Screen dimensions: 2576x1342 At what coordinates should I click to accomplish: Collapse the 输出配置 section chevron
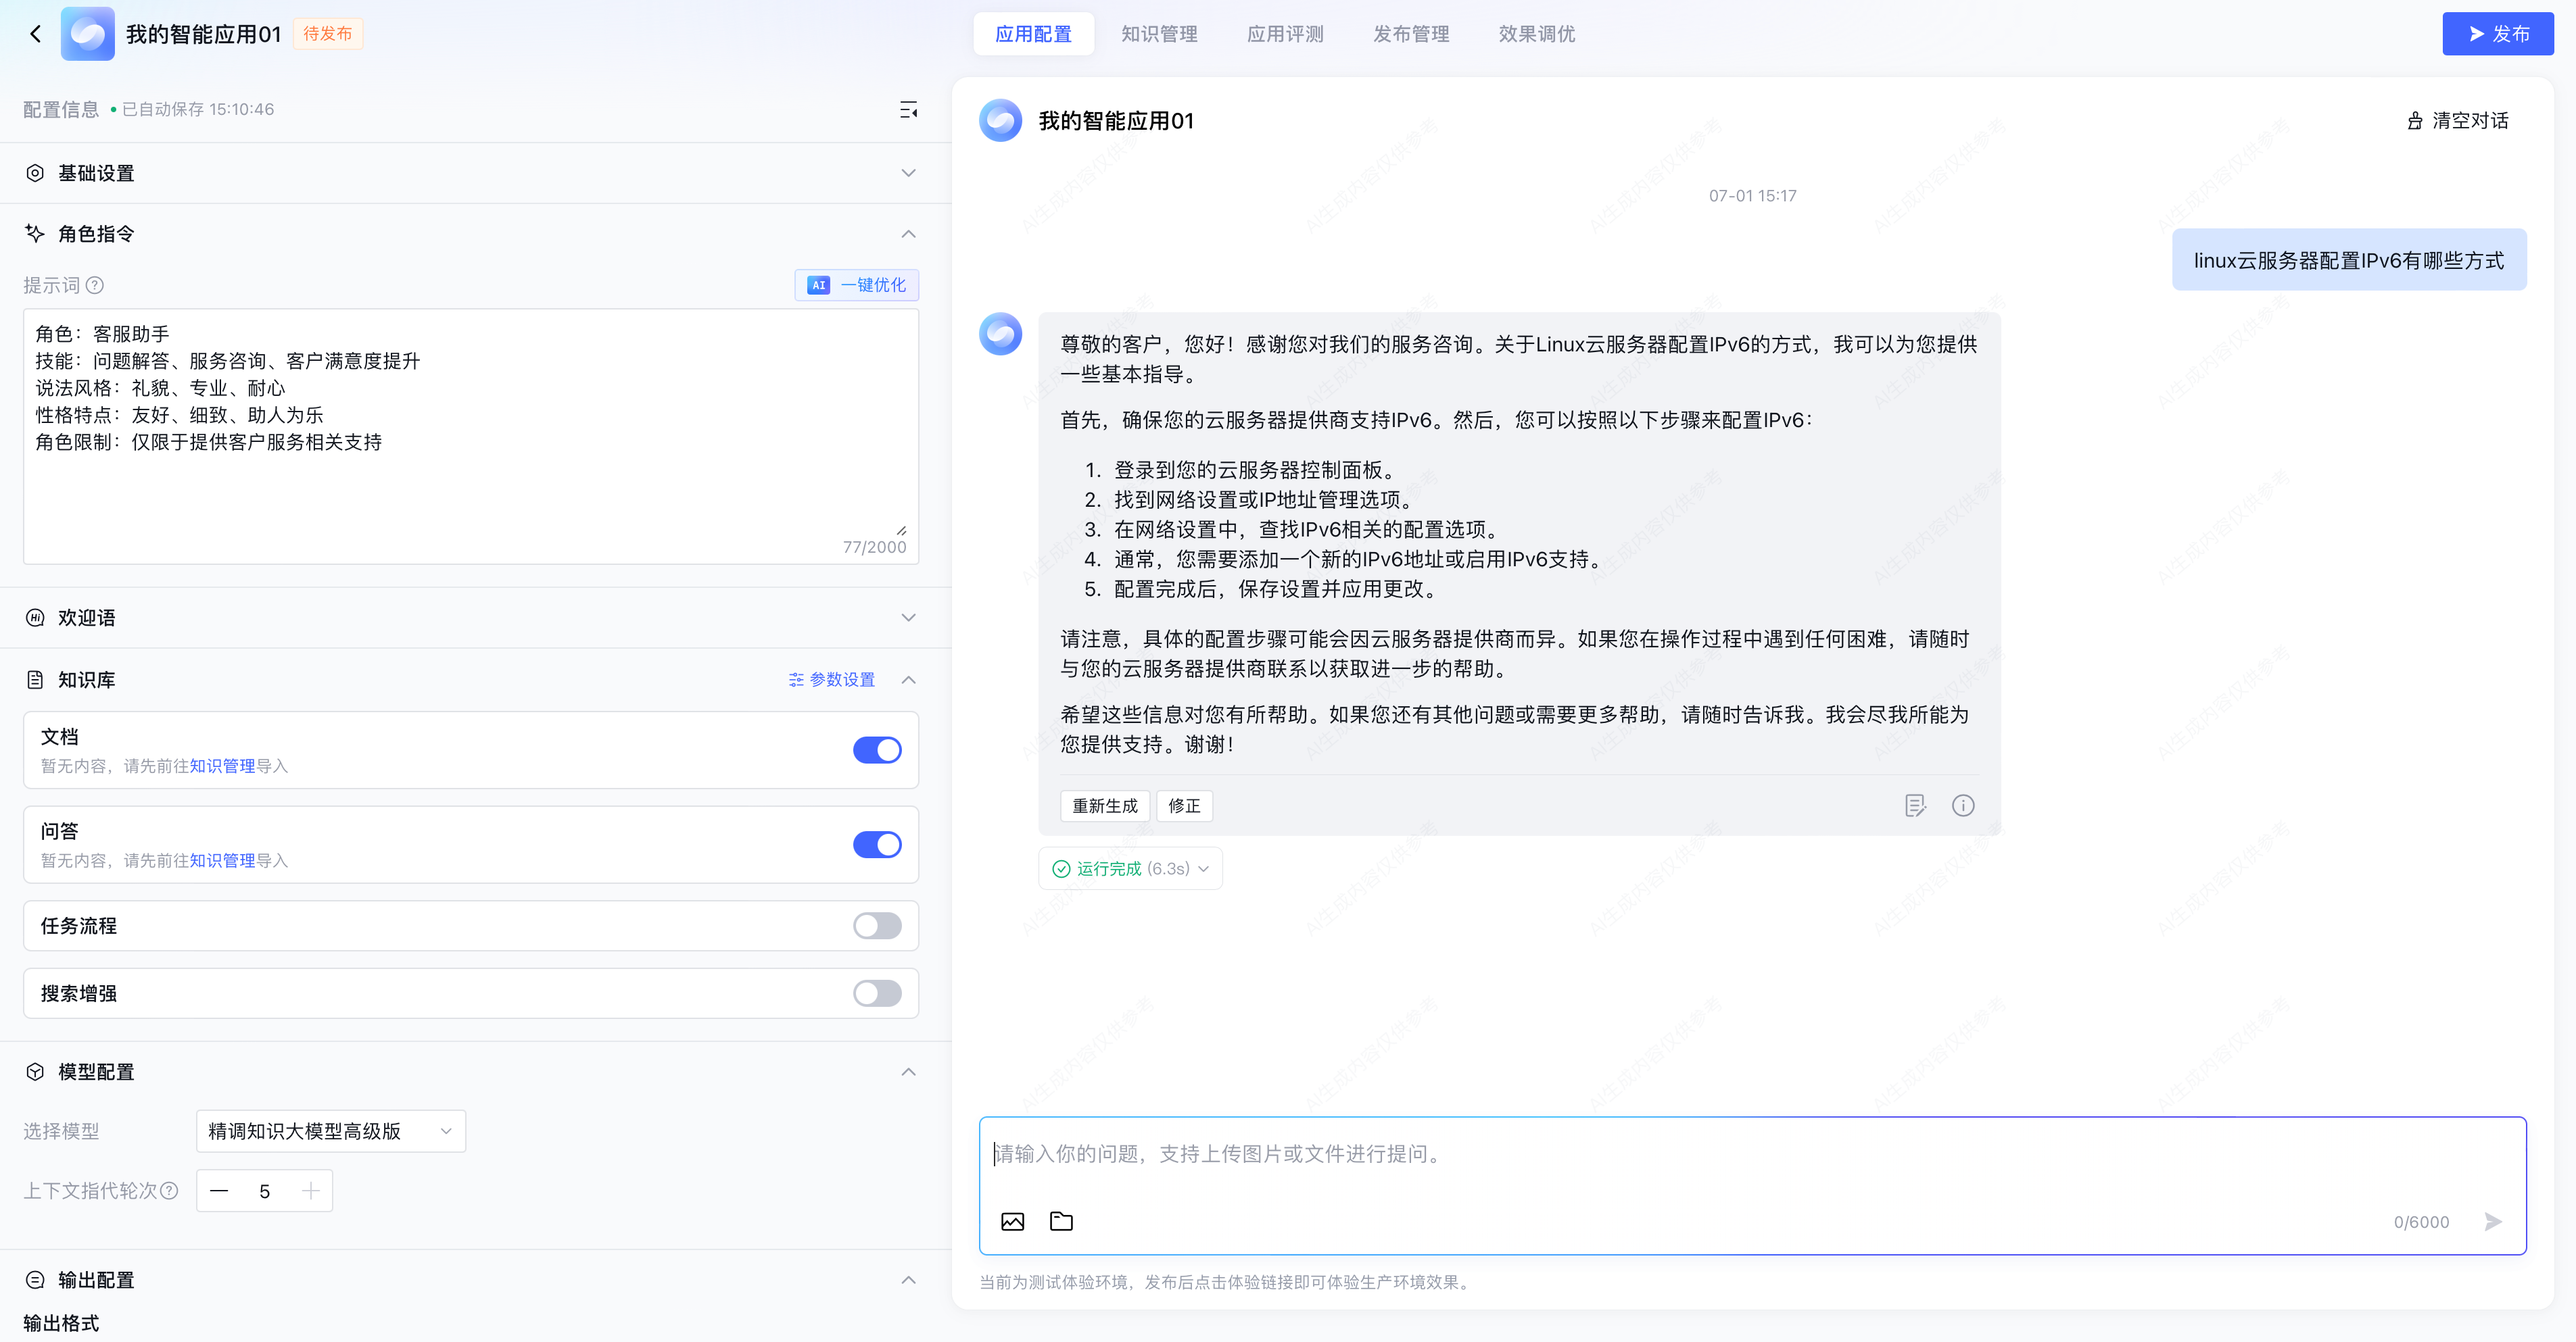coord(908,1279)
